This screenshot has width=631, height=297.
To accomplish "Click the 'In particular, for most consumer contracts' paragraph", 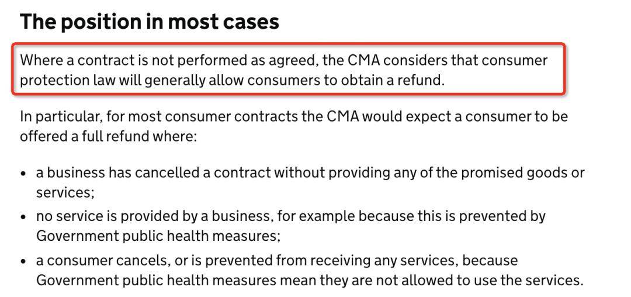I will (294, 127).
